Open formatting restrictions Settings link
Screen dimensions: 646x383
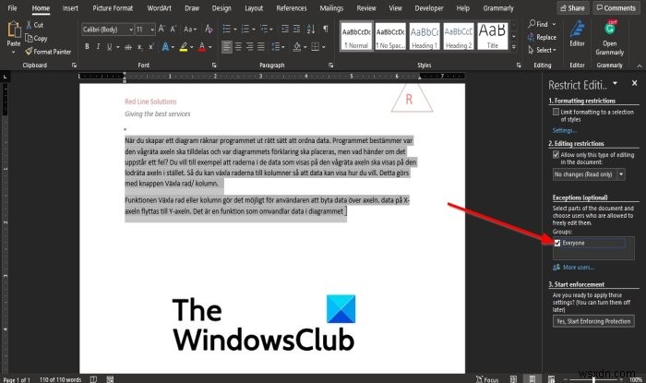[x=565, y=130]
